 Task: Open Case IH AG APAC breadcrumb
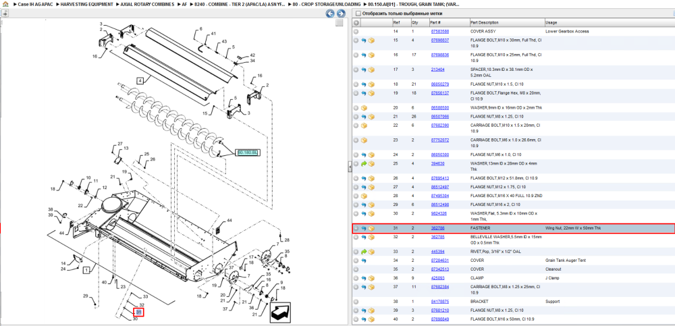35,4
